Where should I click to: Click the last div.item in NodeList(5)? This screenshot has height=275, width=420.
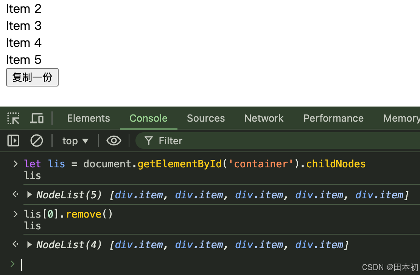[380, 195]
